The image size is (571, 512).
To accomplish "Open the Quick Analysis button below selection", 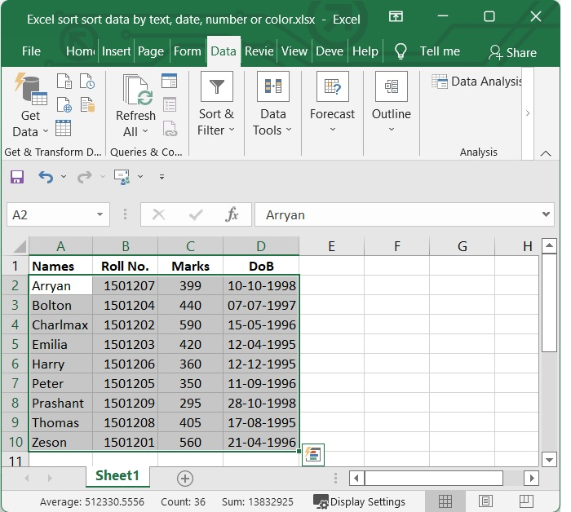I will coord(313,455).
